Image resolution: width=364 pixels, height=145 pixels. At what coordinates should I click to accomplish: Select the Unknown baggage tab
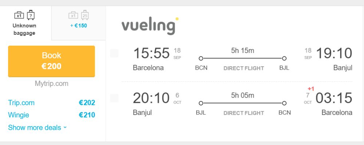(25, 23)
